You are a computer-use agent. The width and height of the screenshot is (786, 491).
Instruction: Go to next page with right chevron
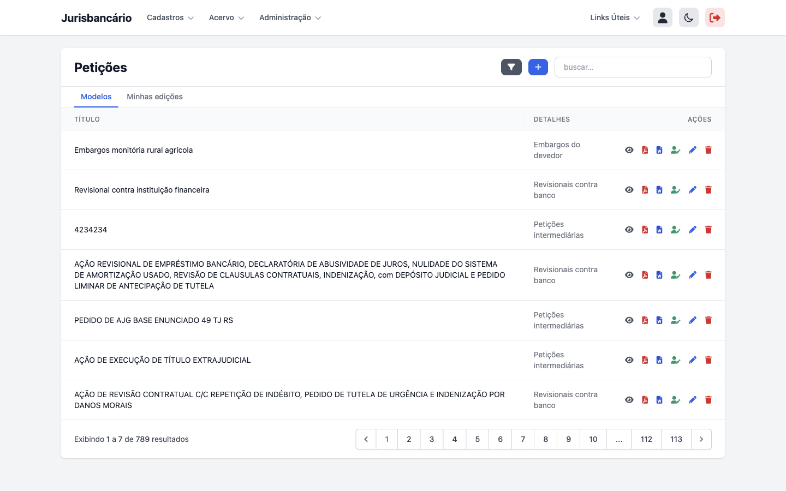coord(701,439)
